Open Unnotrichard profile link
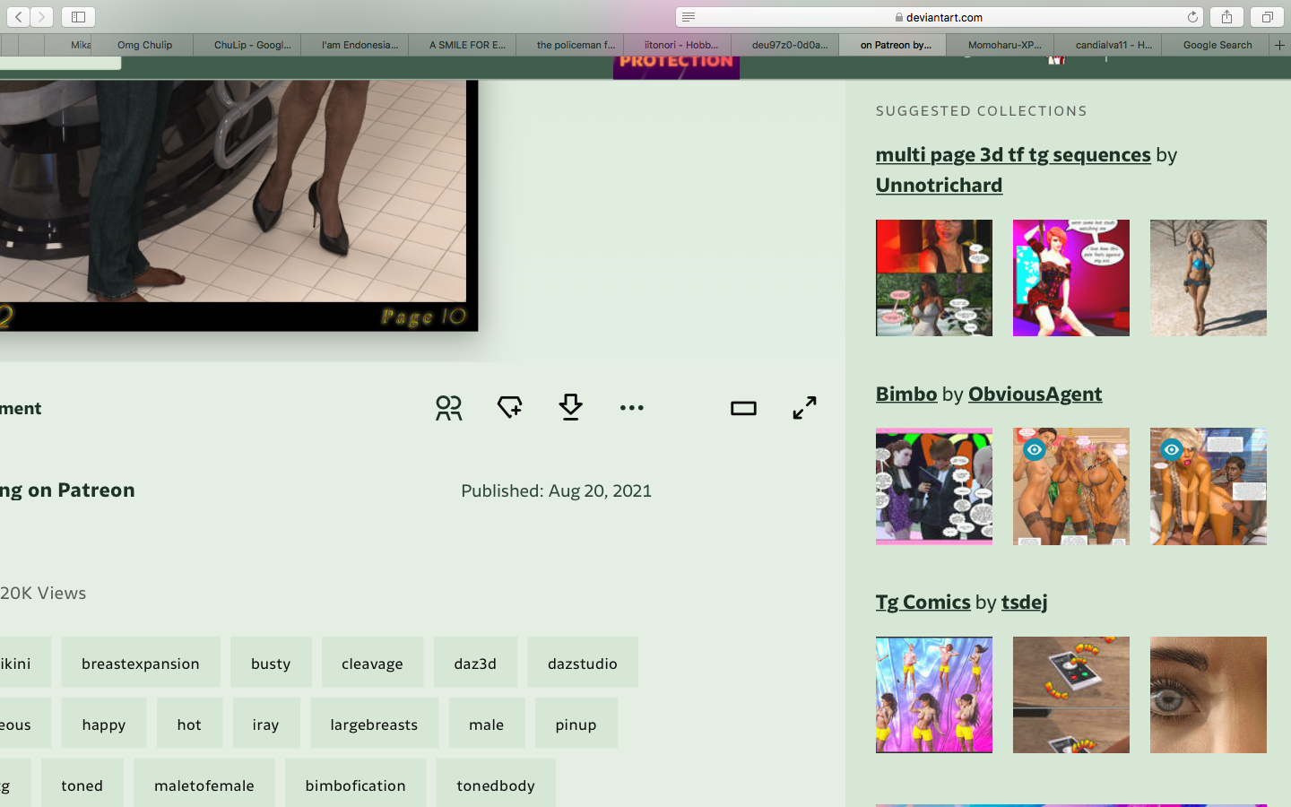1291x807 pixels. [939, 185]
